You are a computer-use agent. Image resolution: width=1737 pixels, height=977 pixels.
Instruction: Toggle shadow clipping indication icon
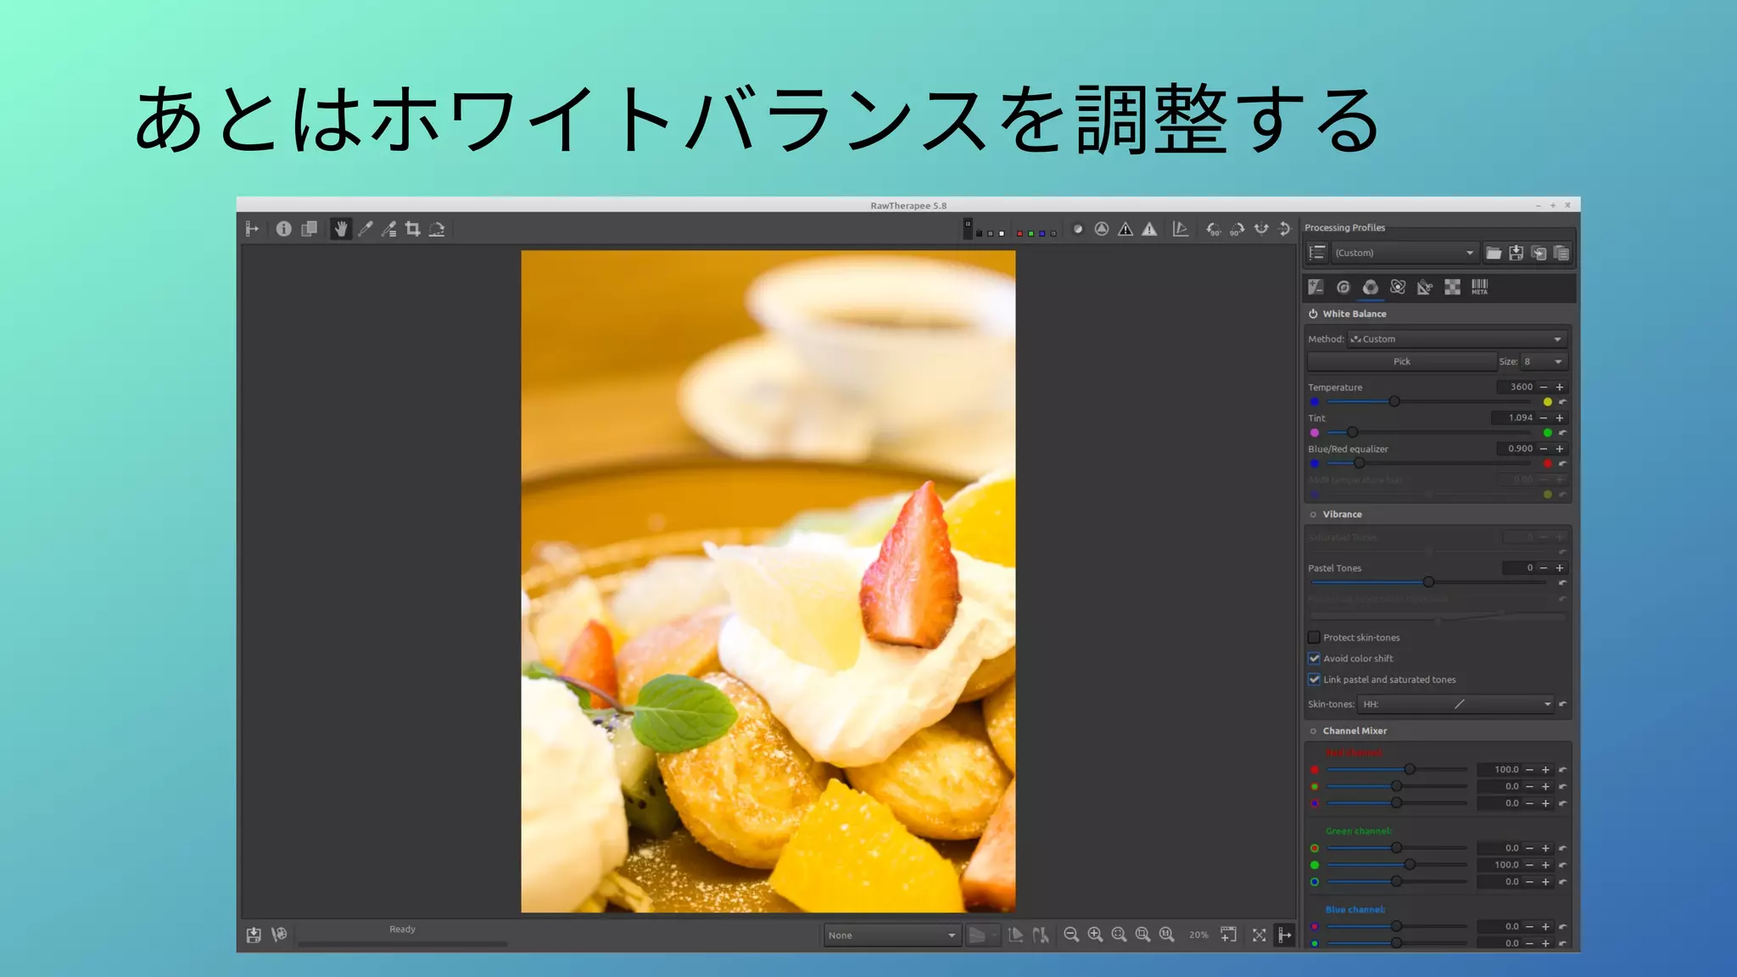click(1125, 229)
